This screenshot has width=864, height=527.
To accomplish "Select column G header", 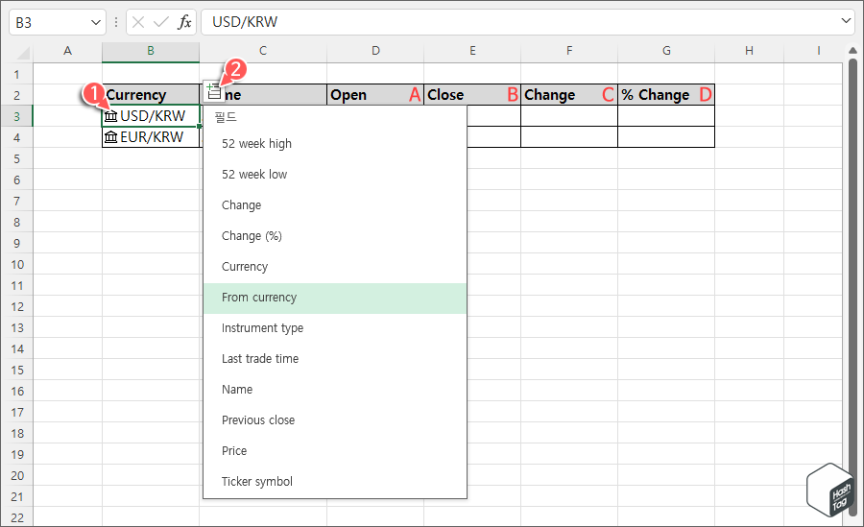I will pyautogui.click(x=666, y=51).
